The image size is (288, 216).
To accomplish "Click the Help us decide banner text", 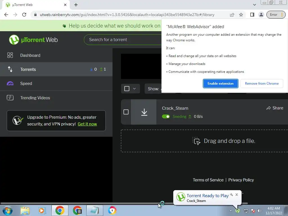I will (x=114, y=26).
